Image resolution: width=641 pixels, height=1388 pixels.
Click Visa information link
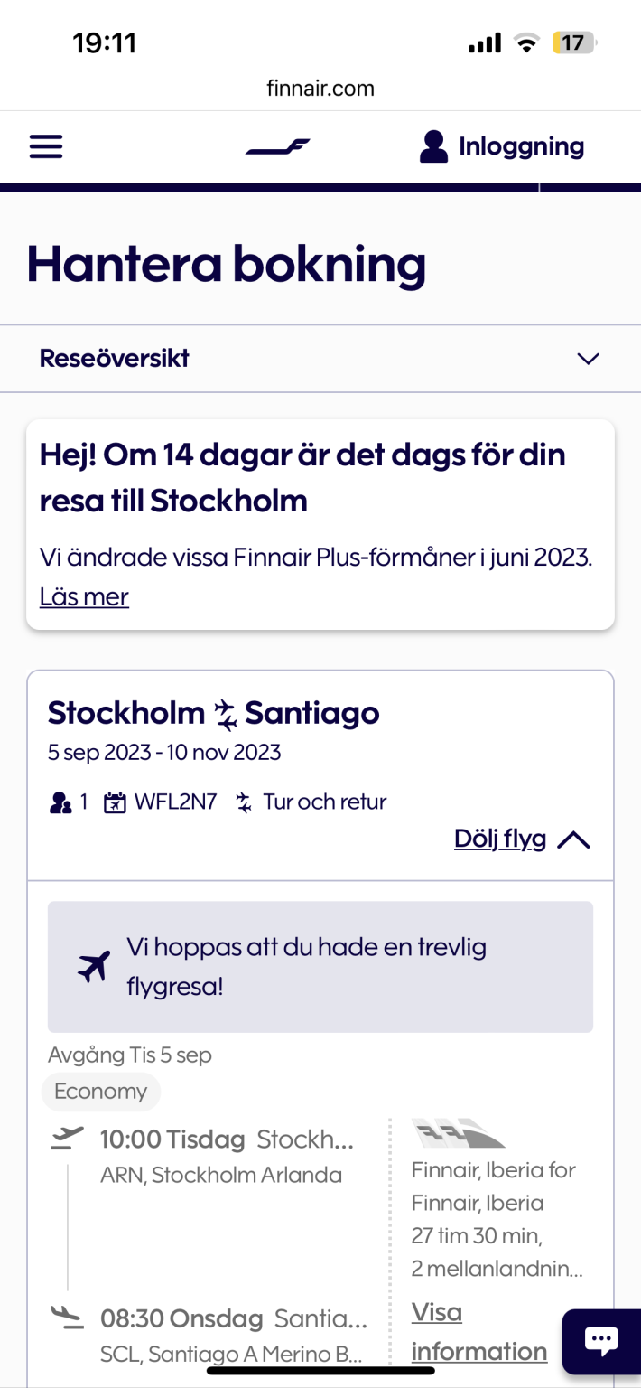click(x=478, y=1332)
